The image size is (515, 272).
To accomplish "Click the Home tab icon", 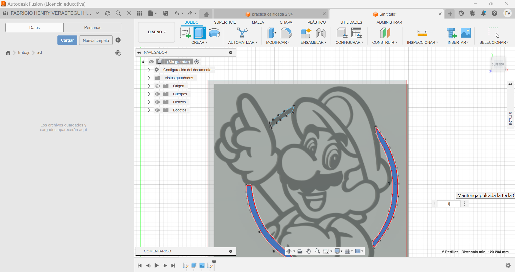I will 206,14.
